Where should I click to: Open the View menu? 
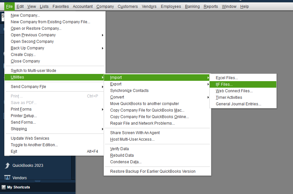32,7
